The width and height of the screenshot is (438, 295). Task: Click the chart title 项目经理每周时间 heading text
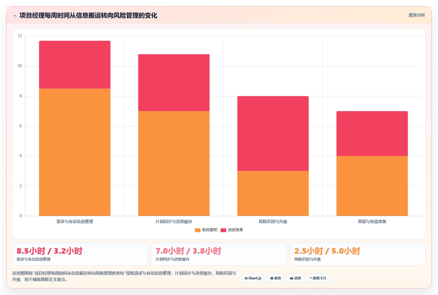point(88,16)
